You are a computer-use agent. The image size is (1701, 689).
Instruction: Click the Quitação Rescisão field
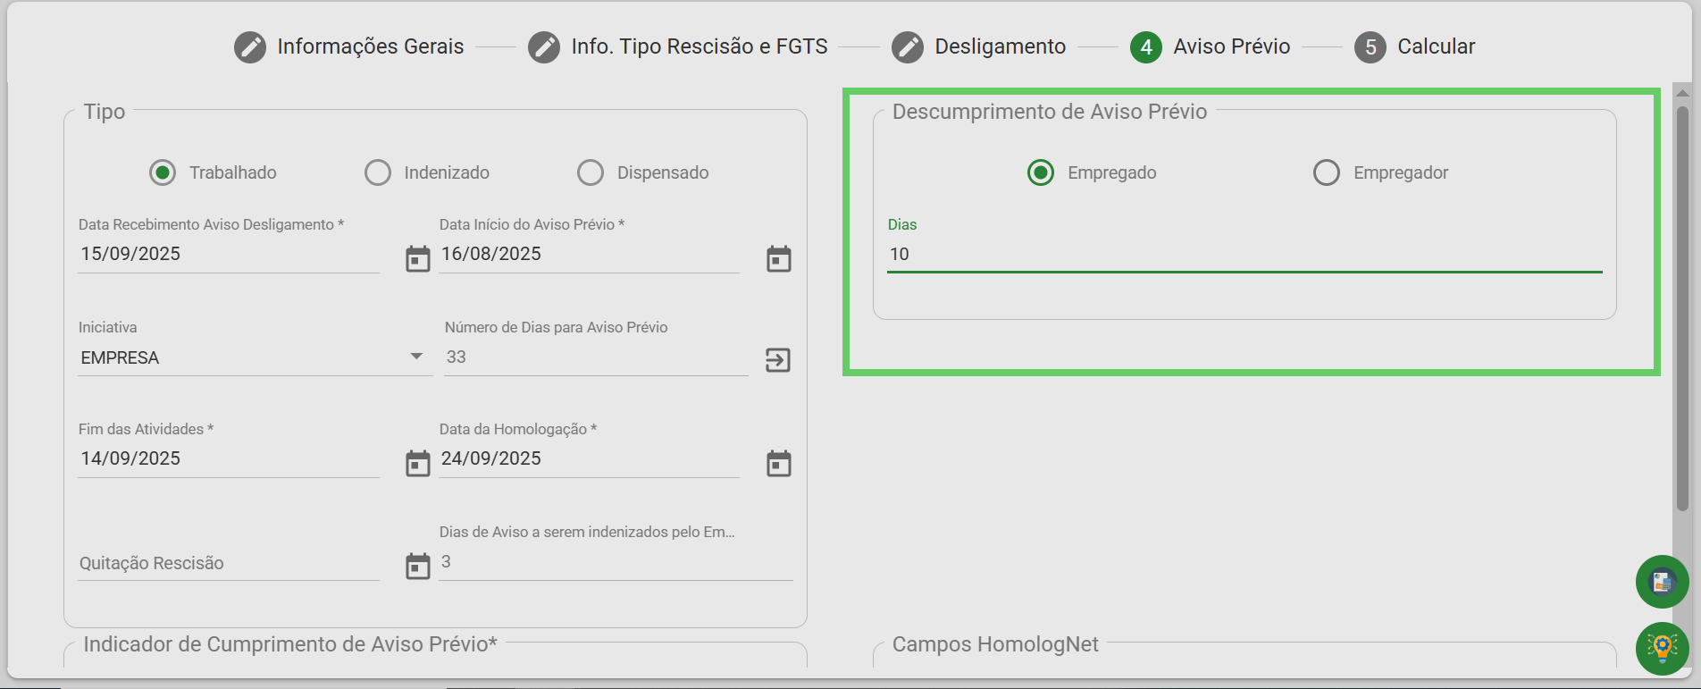pos(229,563)
